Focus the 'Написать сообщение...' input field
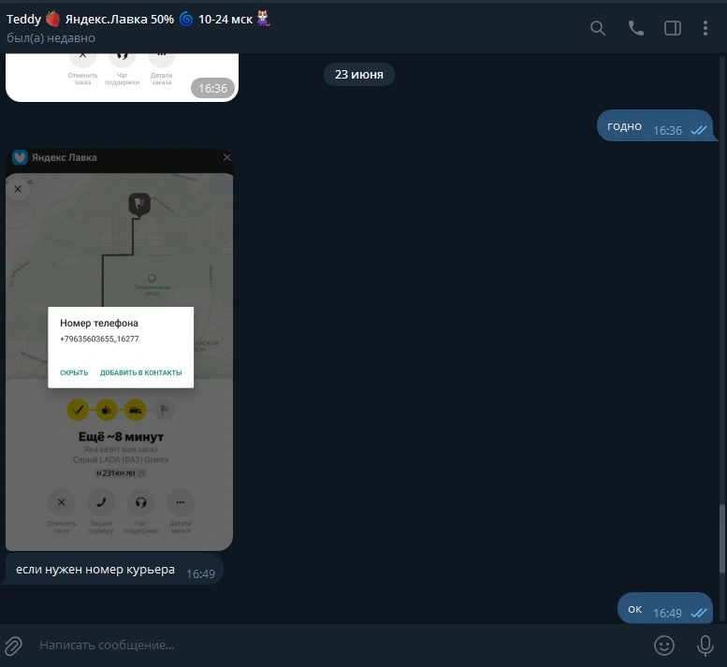 (339, 645)
